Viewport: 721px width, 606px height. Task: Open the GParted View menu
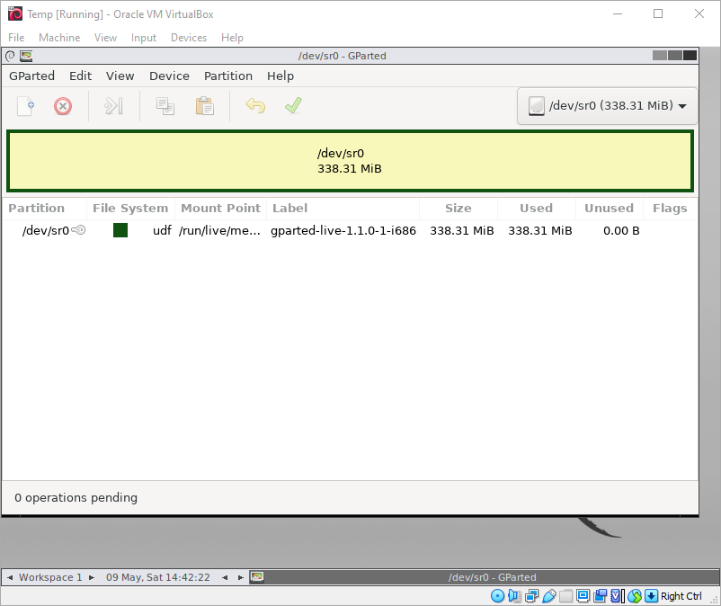120,76
